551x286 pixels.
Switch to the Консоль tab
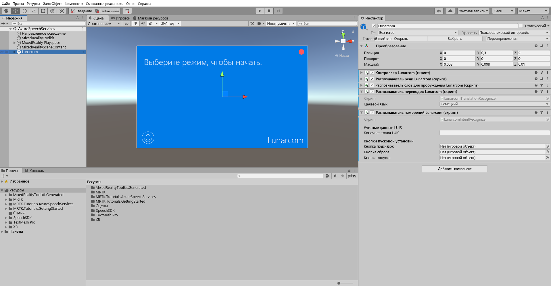tap(34, 171)
